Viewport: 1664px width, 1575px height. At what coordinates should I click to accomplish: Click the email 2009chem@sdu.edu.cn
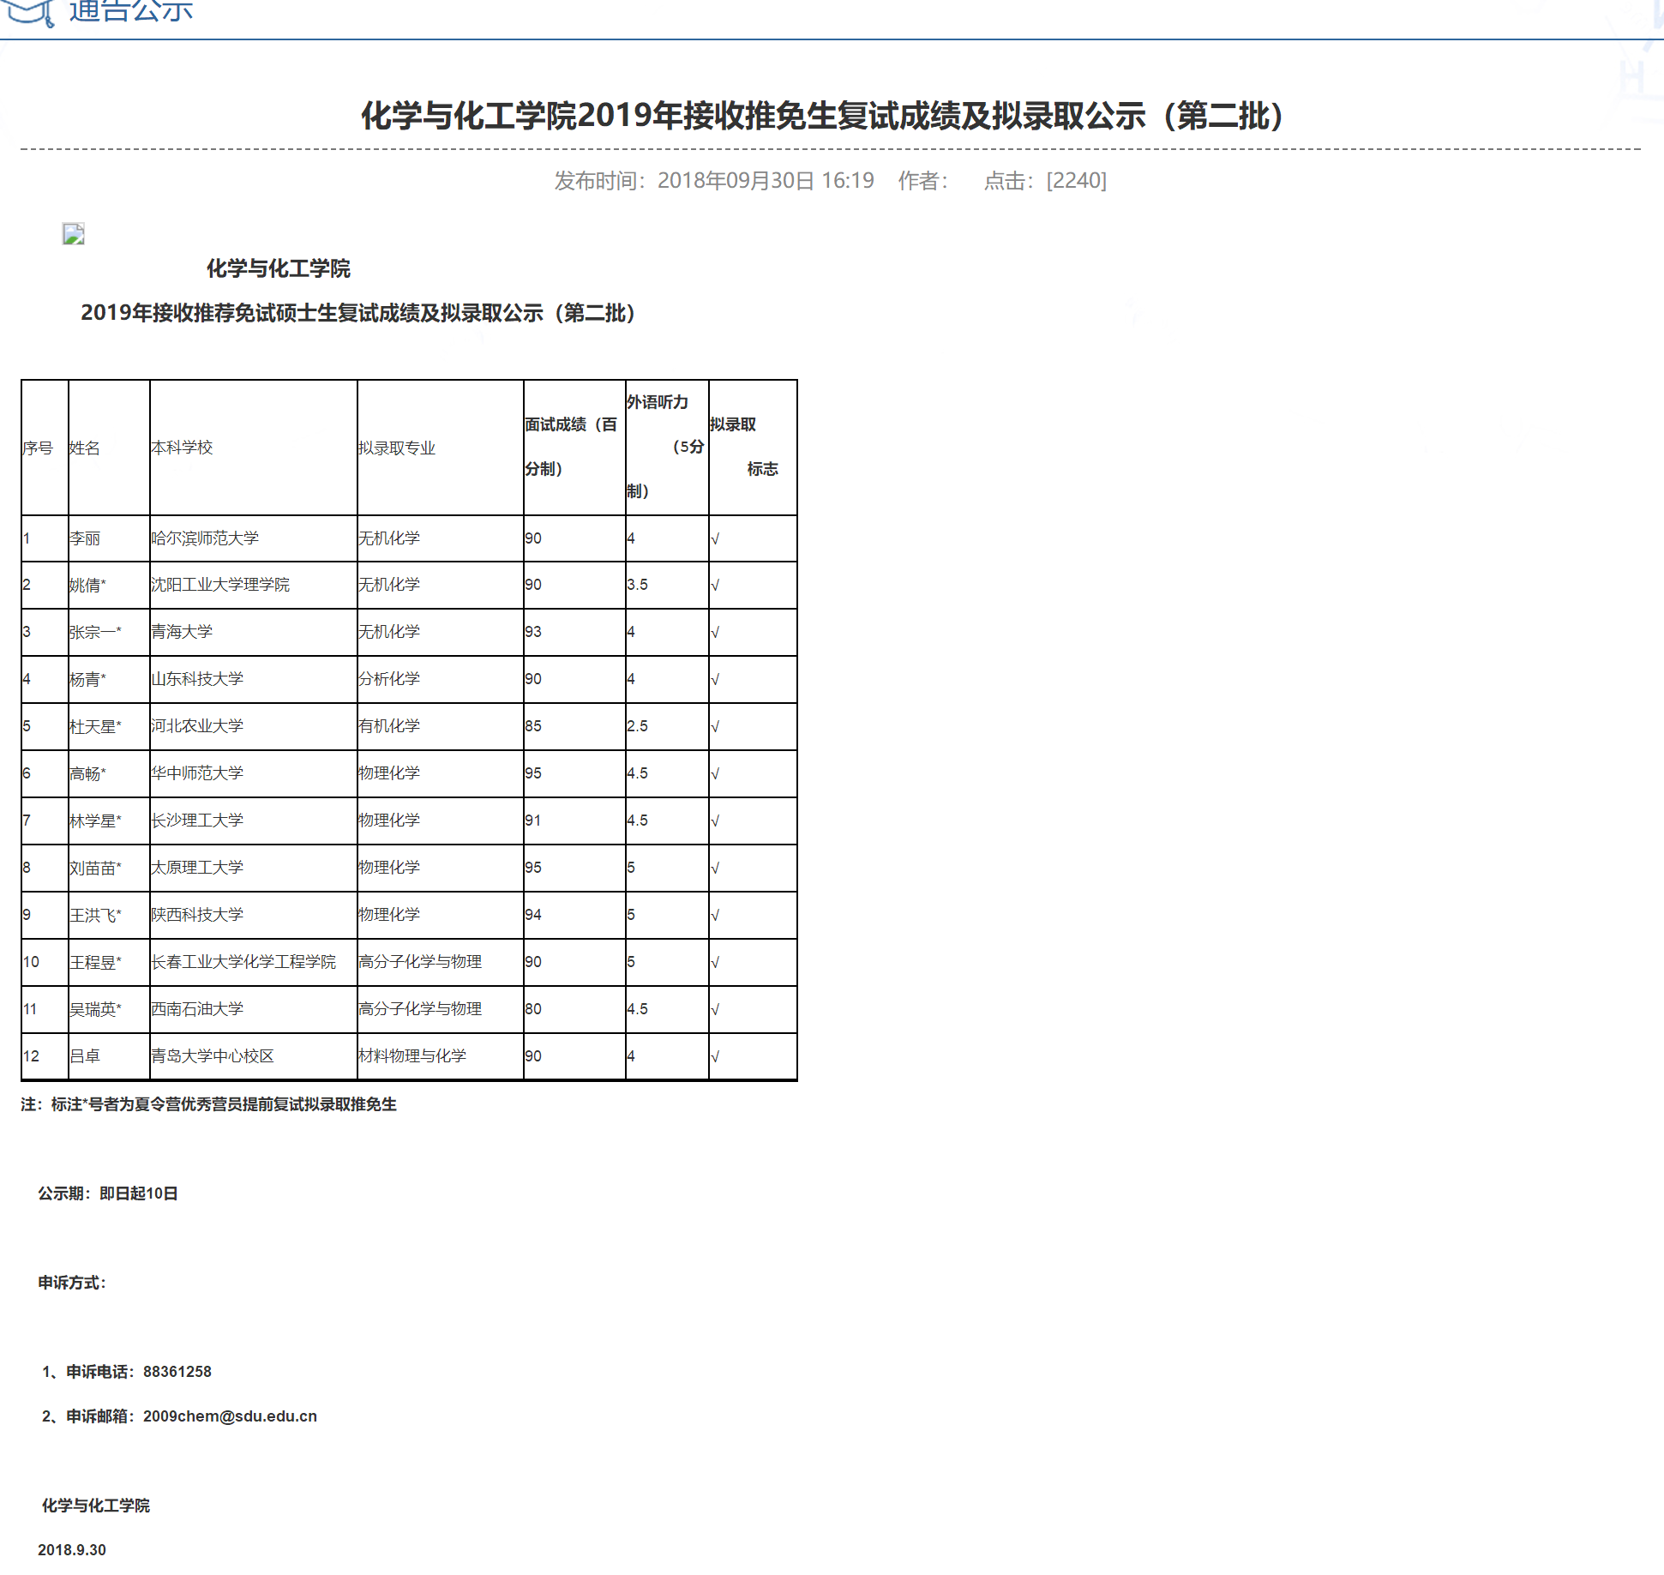pos(230,1416)
